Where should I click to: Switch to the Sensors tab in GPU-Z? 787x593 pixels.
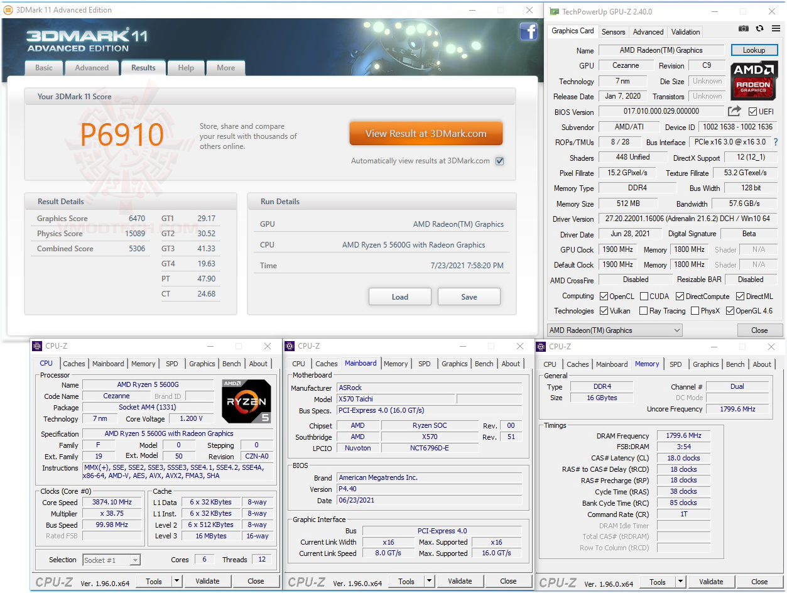point(614,31)
